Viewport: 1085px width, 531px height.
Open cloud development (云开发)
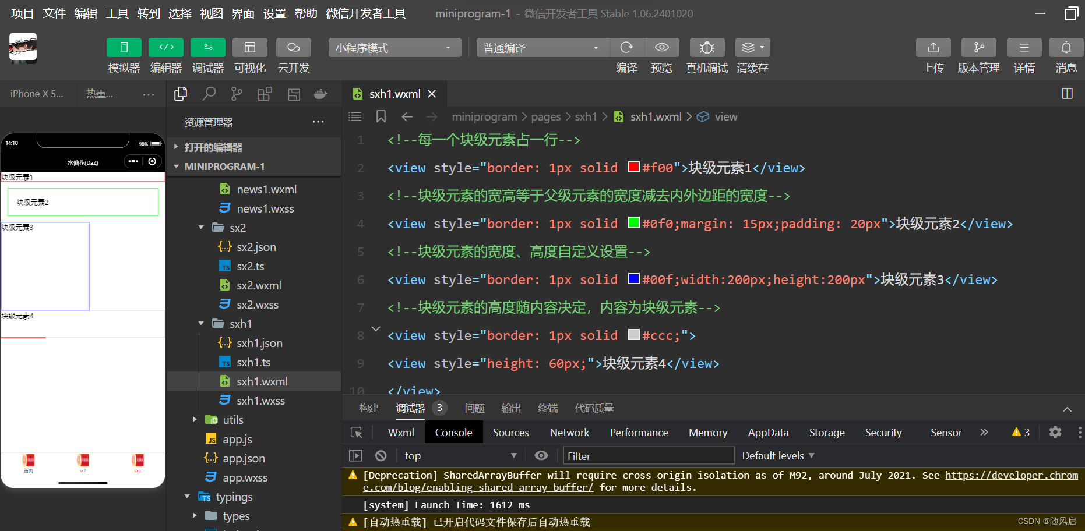click(294, 47)
